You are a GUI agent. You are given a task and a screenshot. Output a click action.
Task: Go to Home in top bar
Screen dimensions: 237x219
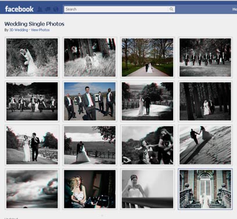point(235,9)
